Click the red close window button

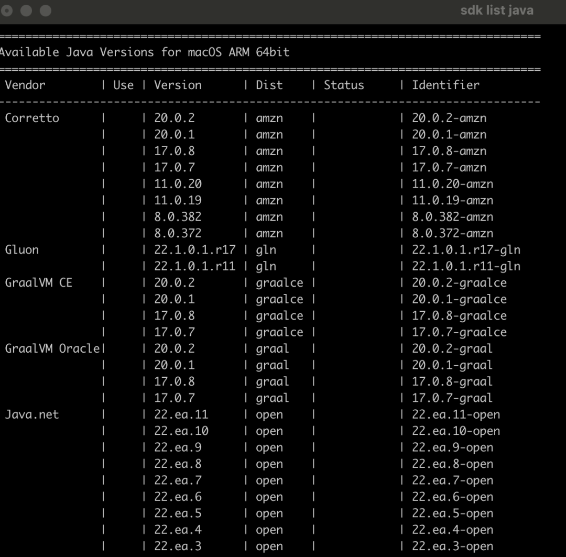[6, 10]
